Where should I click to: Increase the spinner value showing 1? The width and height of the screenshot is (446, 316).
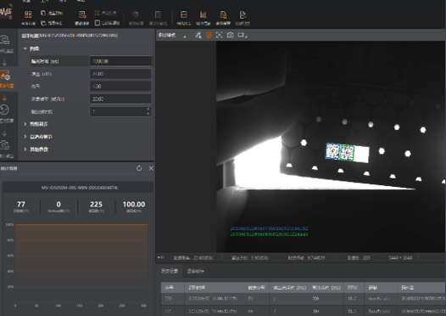click(x=148, y=109)
